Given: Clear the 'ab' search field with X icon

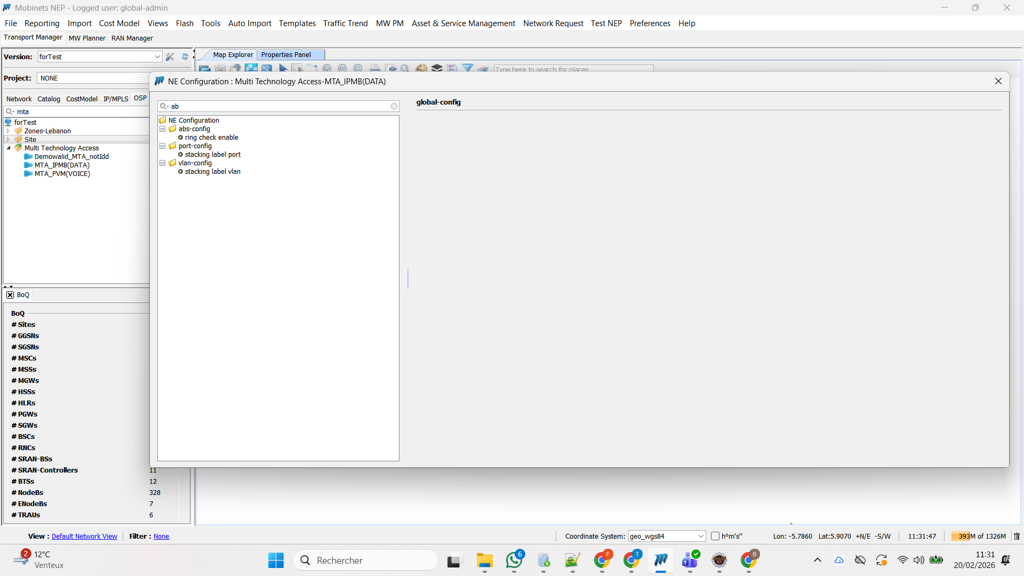Looking at the screenshot, I should (394, 106).
